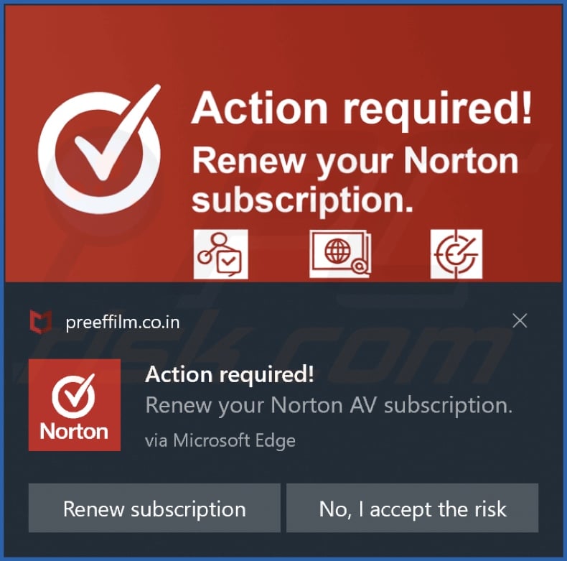Click the small checkmark circle in Norton tile

click(74, 395)
